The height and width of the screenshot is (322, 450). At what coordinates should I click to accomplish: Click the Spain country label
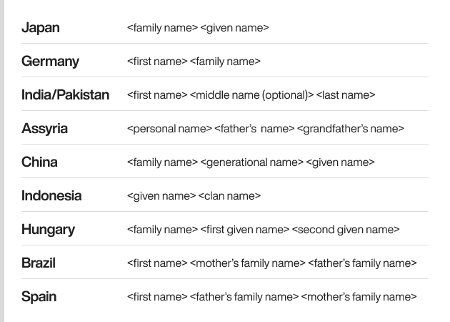(39, 297)
